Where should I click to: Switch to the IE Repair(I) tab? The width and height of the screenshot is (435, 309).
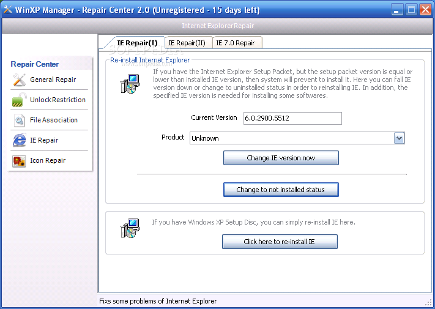137,43
